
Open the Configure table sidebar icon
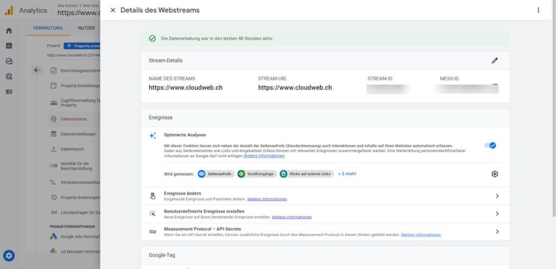(9, 91)
